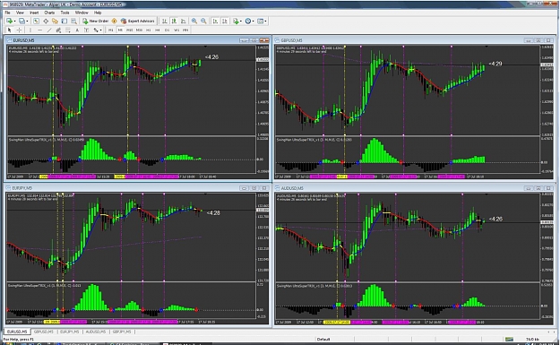Pick the Vertical Line drawing tool
This screenshot has width=560, height=345.
click(x=30, y=30)
